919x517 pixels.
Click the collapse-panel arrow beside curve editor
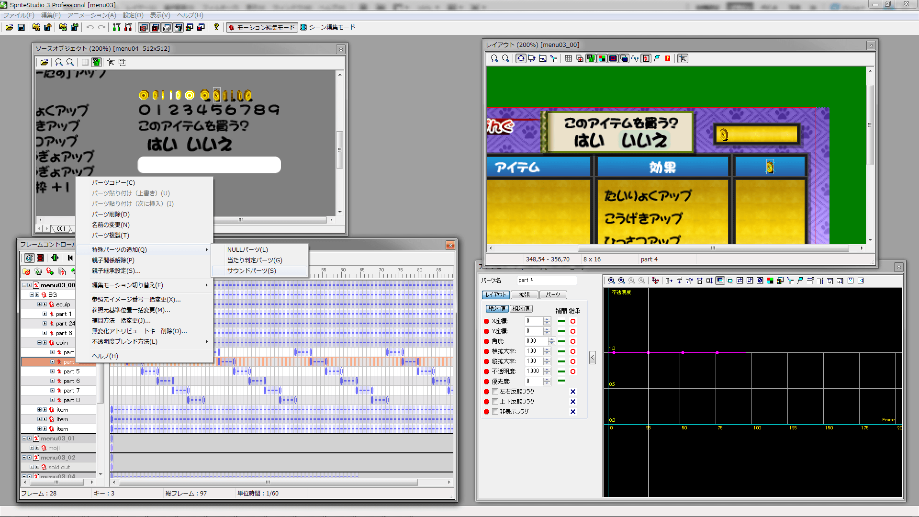[593, 357]
